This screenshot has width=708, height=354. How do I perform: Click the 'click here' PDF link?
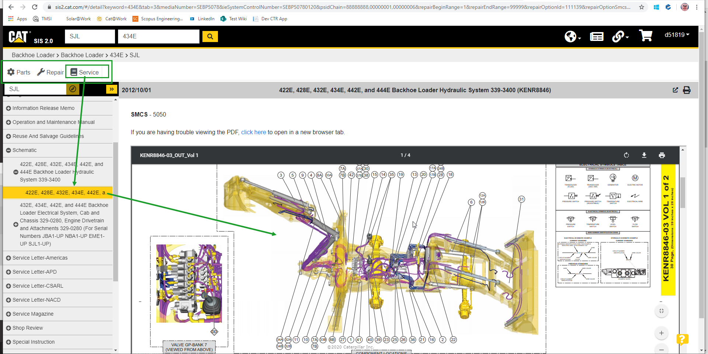tap(253, 132)
